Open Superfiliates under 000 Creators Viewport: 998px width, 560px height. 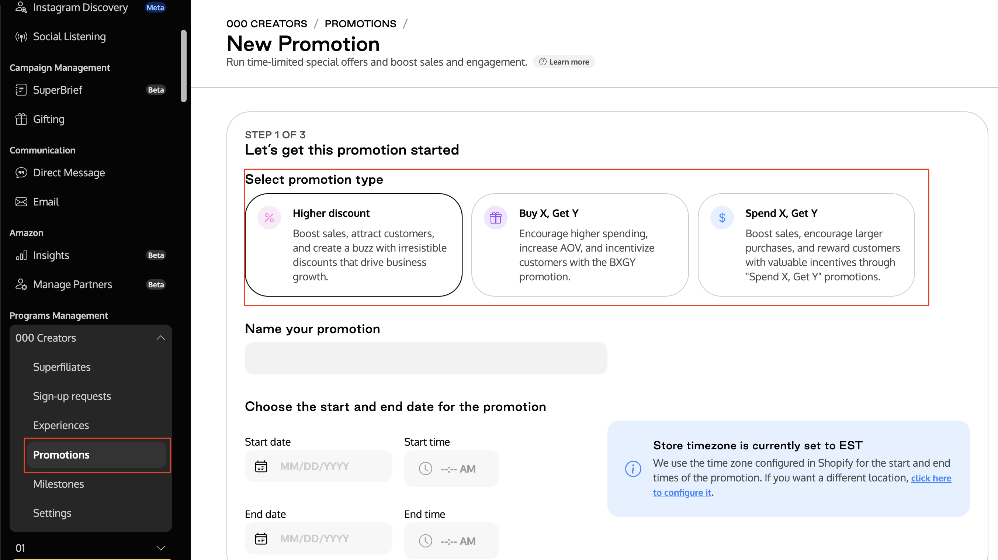click(x=62, y=367)
